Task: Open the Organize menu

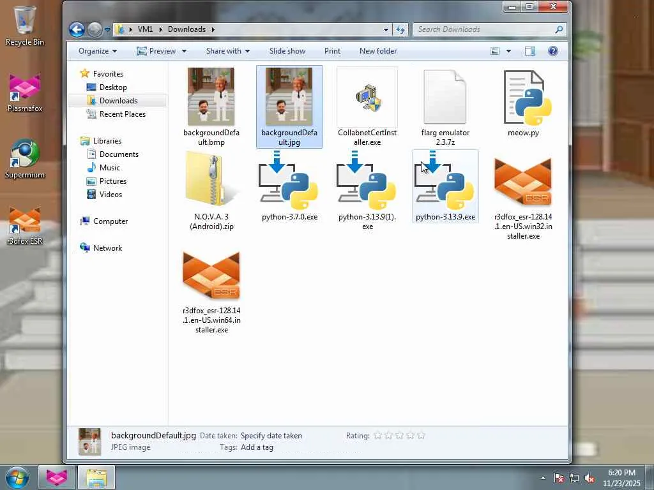Action: (x=98, y=51)
